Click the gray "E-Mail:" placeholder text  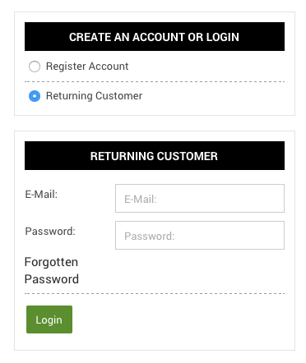[141, 200]
